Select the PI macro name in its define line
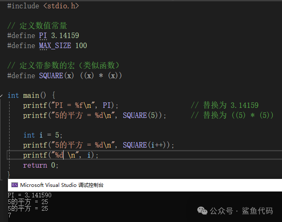282x222 pixels. (x=43, y=36)
